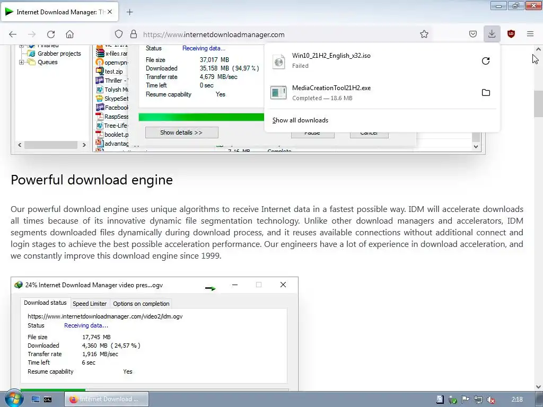Click the muted volume tray icon
Viewport: 543px width, 407px height.
click(x=491, y=400)
